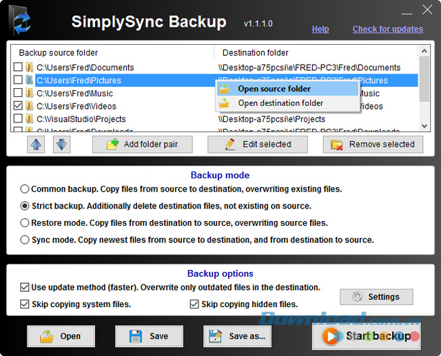
Task: Open the Settings gear button
Action: (376, 297)
